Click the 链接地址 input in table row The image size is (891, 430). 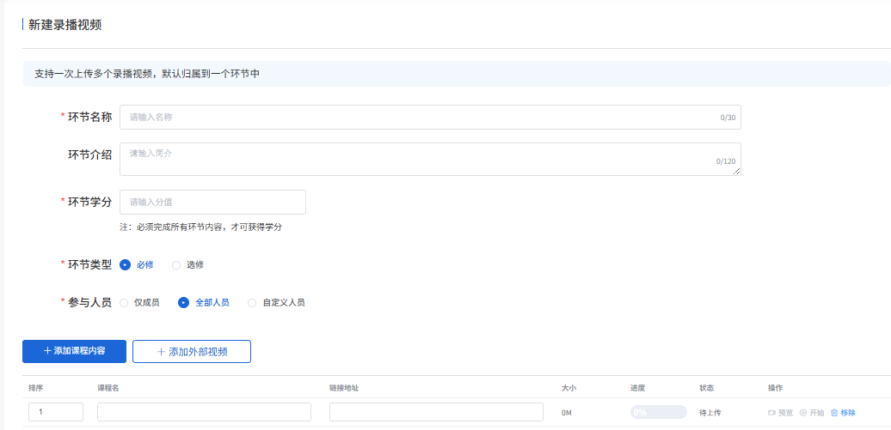(436, 412)
